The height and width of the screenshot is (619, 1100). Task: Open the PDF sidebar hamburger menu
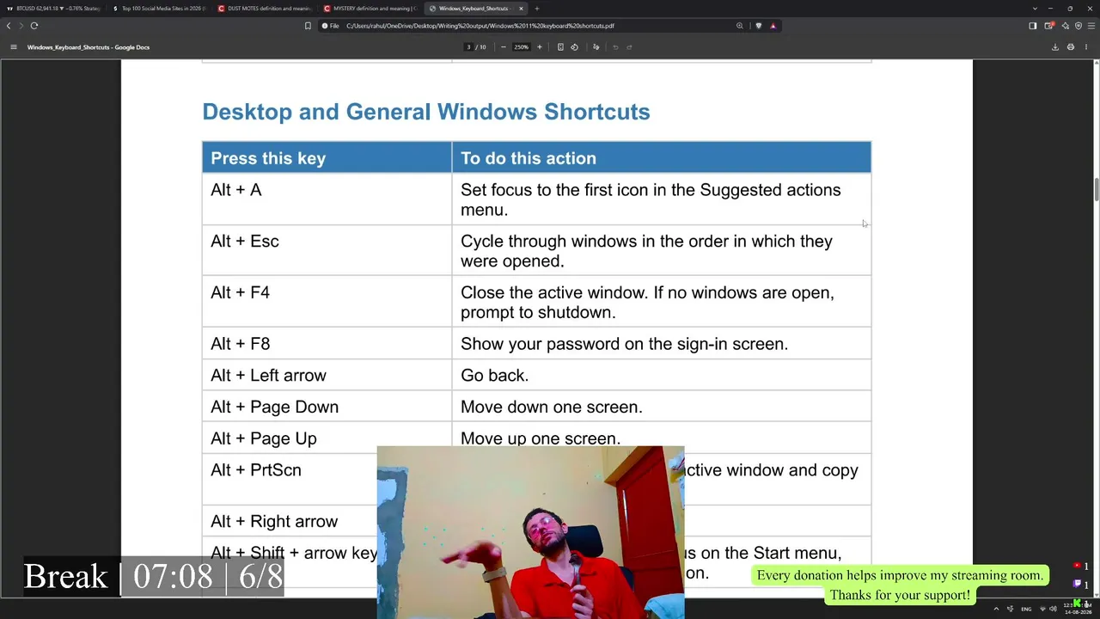pos(13,47)
